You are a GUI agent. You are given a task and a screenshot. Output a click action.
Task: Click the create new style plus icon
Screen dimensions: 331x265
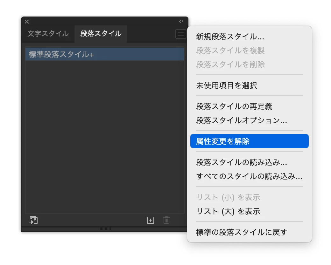click(151, 220)
